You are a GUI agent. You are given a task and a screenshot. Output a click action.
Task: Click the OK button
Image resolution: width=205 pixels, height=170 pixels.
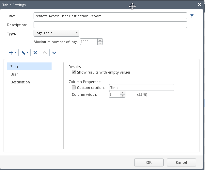(149, 162)
